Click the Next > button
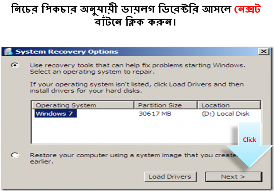The image size is (274, 191). pyautogui.click(x=234, y=177)
